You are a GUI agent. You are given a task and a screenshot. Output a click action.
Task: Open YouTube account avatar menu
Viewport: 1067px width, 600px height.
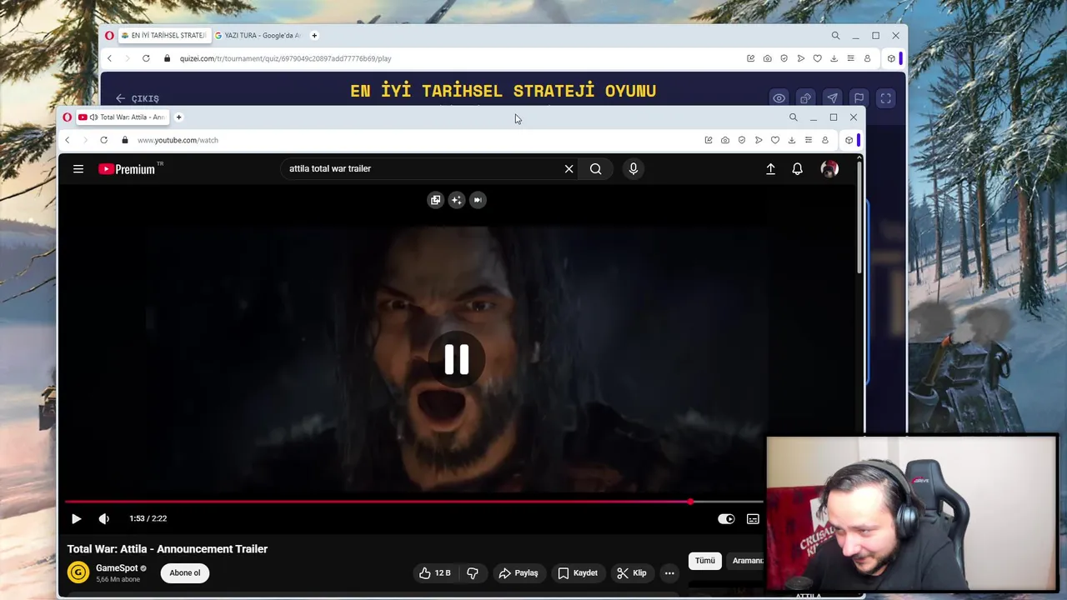coord(829,169)
